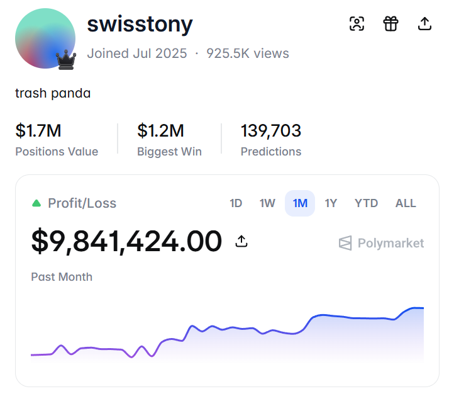Viewport: 454px width, 401px height.
Task: Open swisstony's gradient avatar image
Action: 45,38
